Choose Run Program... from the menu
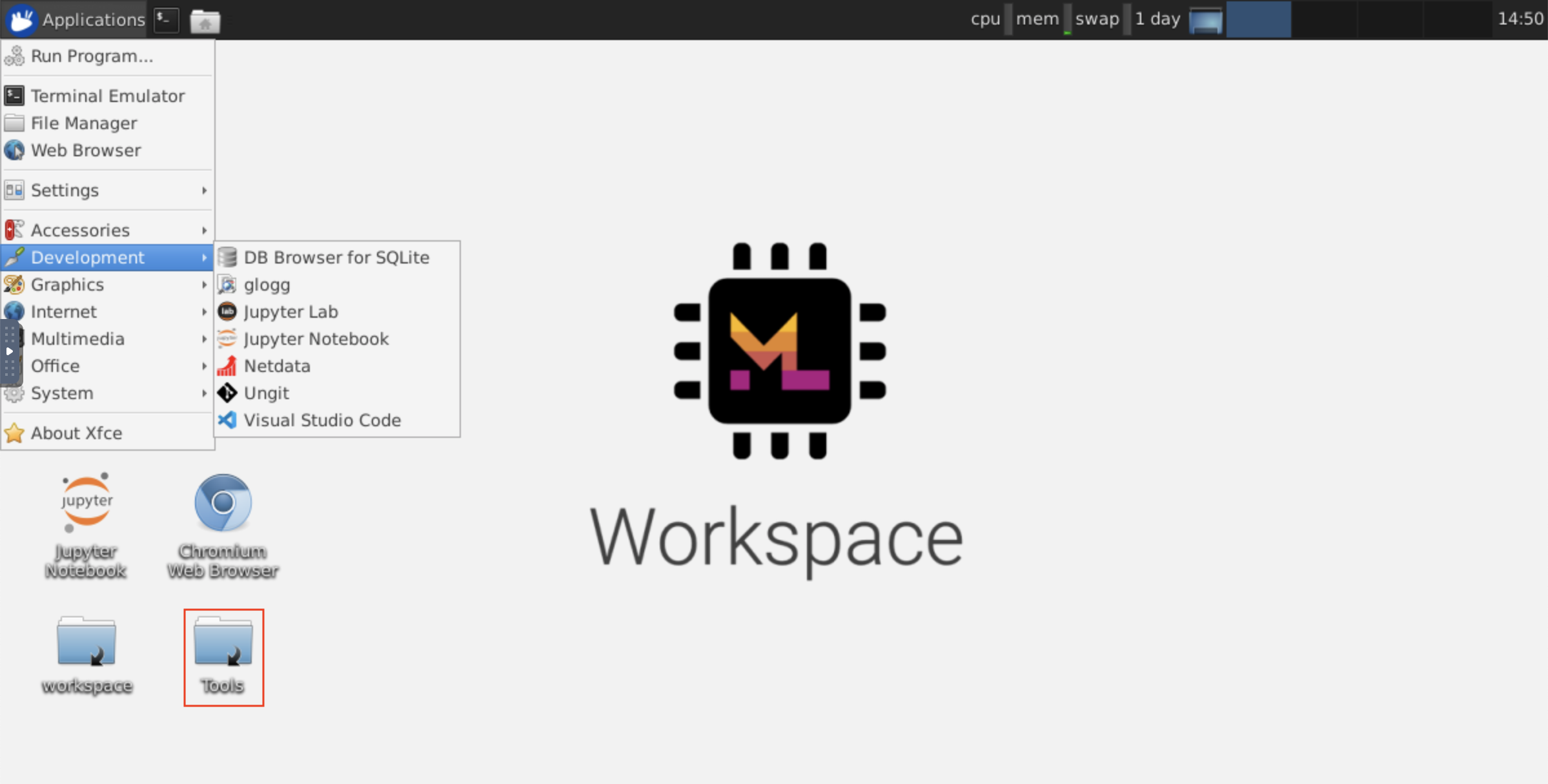This screenshot has height=784, width=1548. coord(92,56)
